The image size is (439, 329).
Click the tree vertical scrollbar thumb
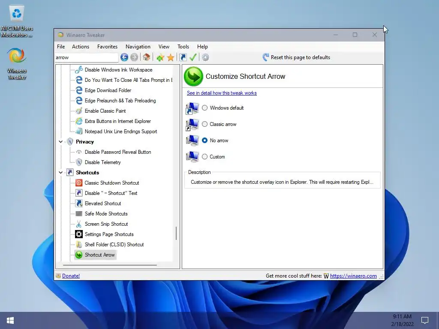pyautogui.click(x=176, y=233)
